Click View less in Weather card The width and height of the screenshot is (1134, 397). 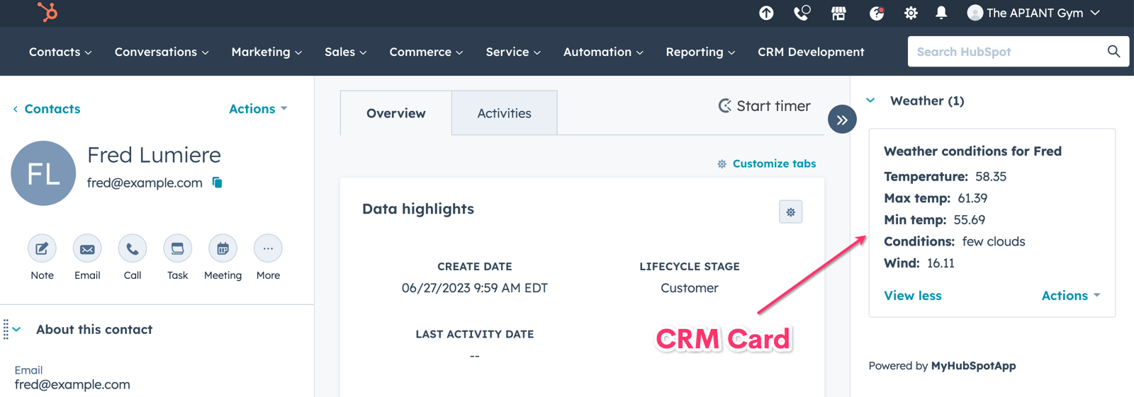(x=912, y=295)
